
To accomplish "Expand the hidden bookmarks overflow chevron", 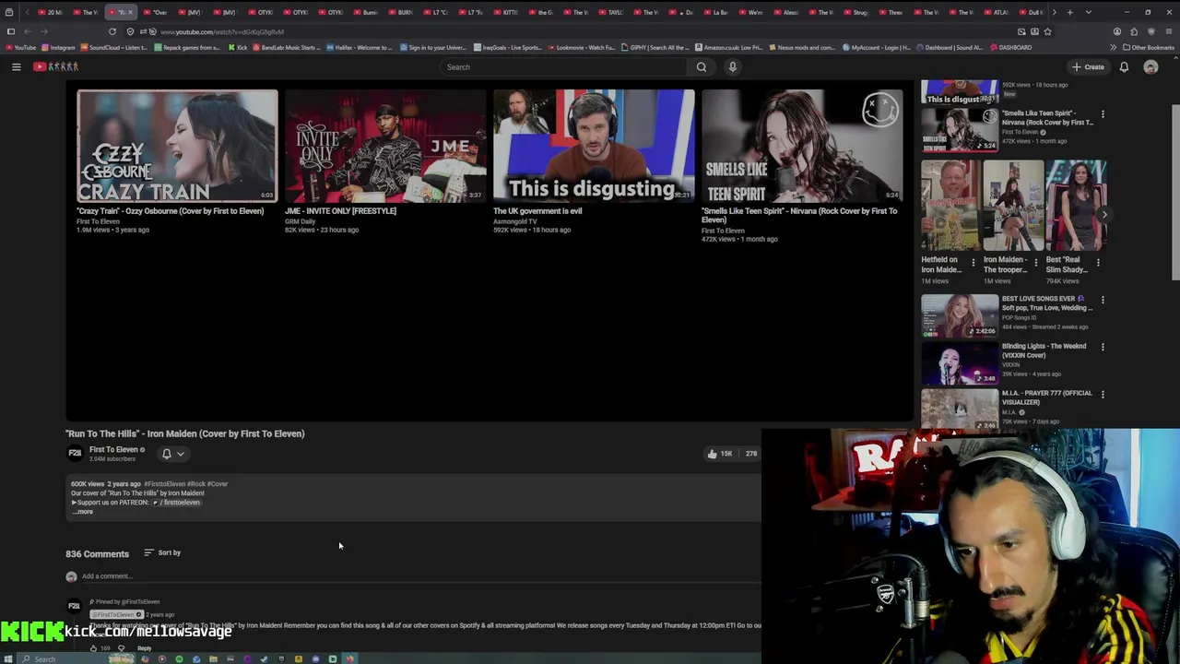I will (1114, 47).
